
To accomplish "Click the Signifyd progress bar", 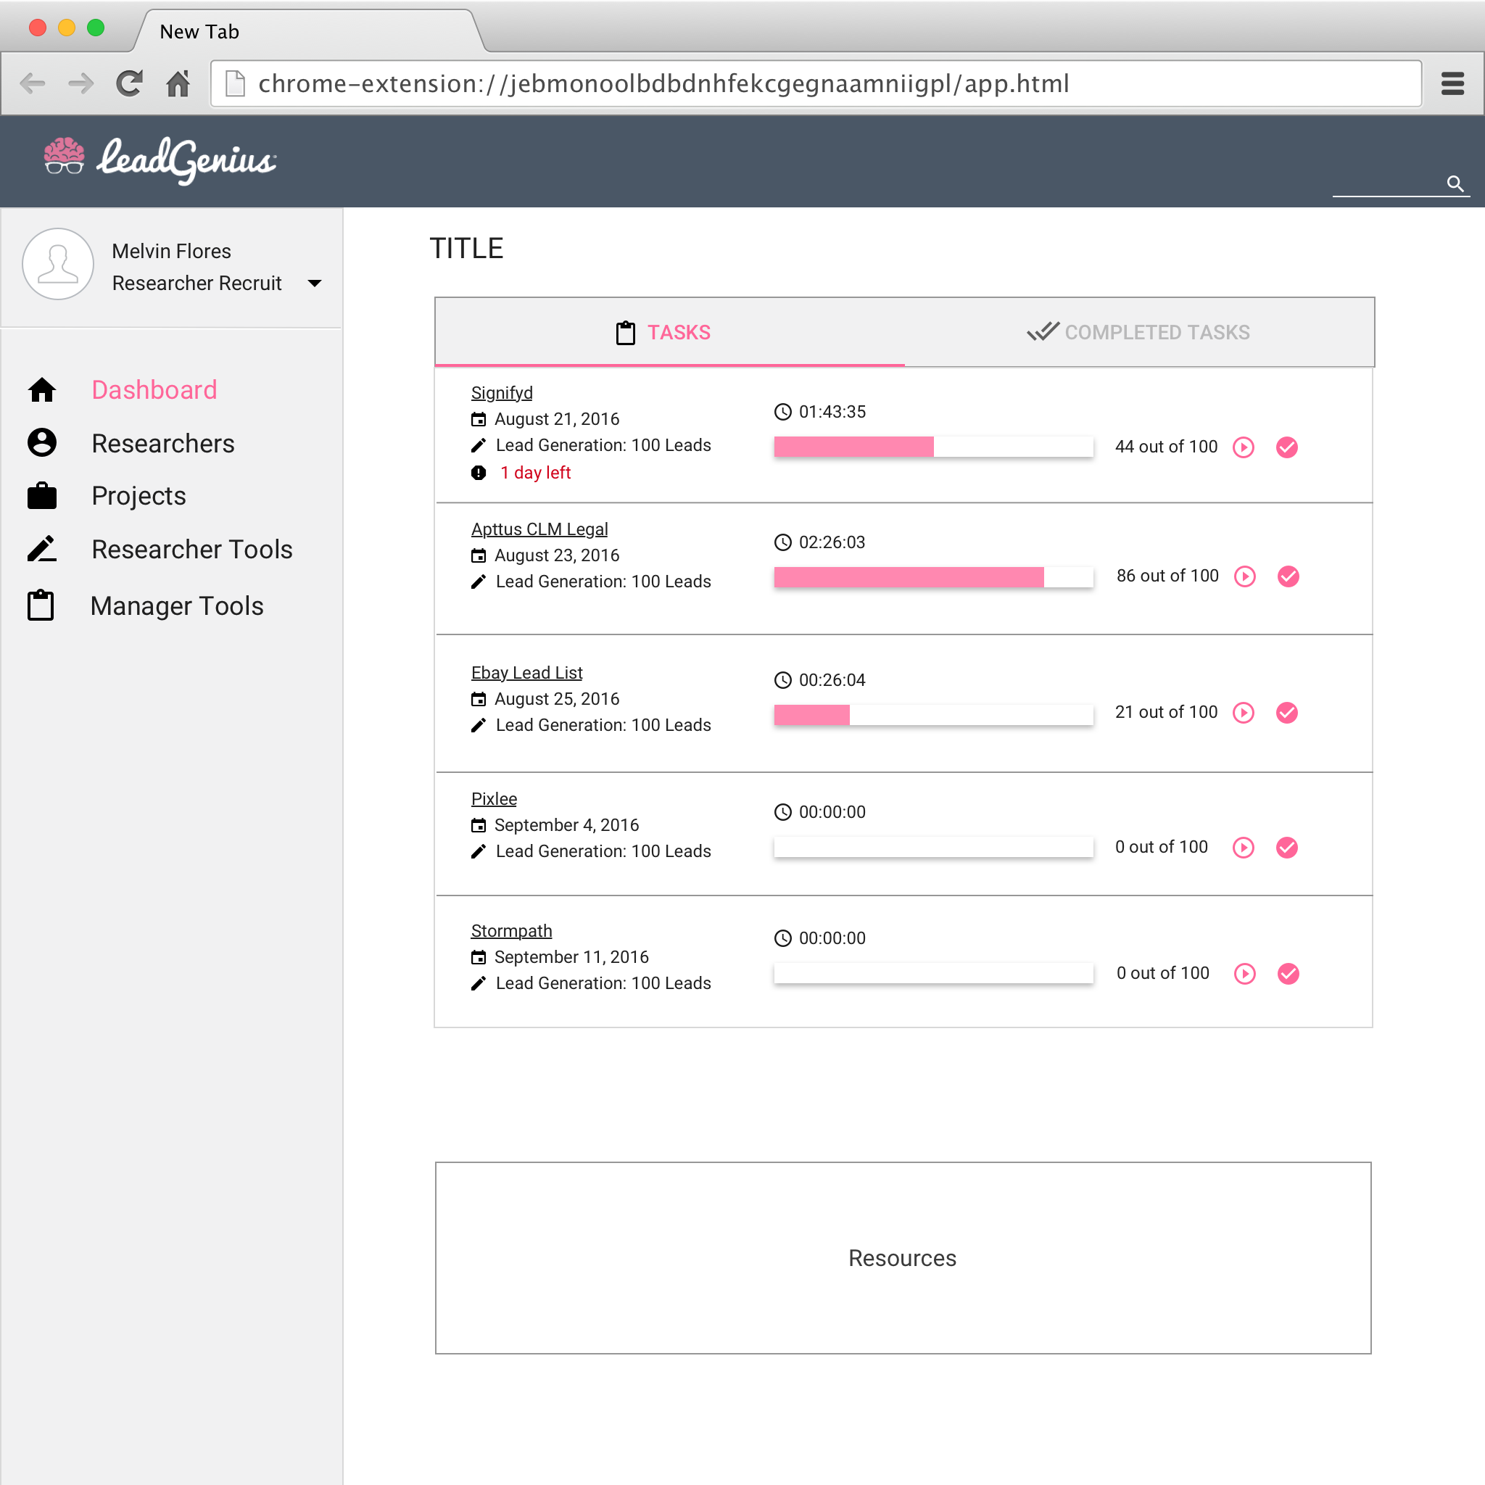I will [x=933, y=447].
